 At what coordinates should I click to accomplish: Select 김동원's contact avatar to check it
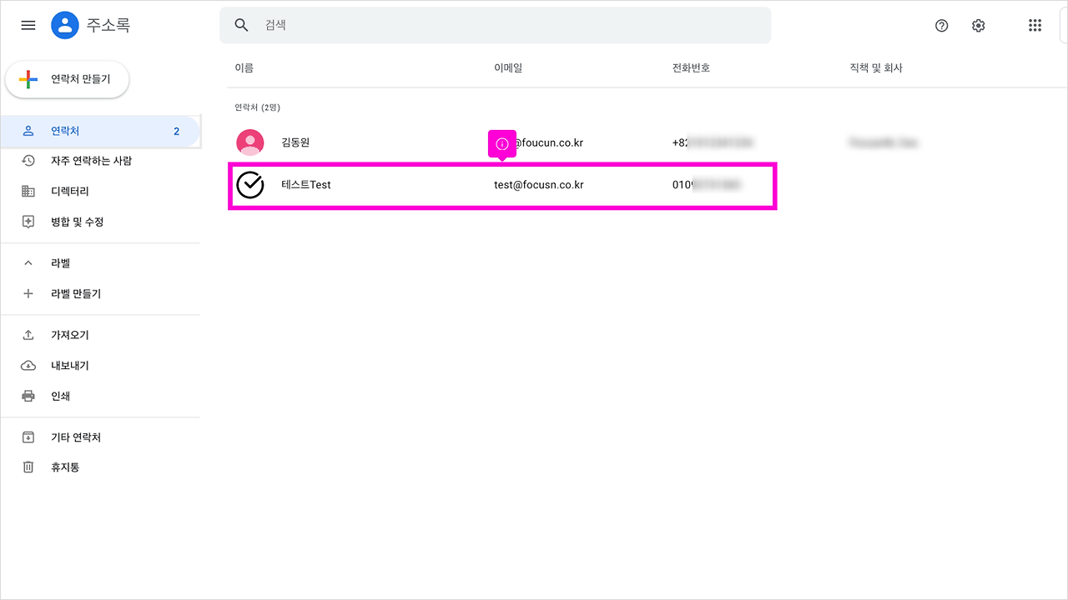[x=249, y=142]
